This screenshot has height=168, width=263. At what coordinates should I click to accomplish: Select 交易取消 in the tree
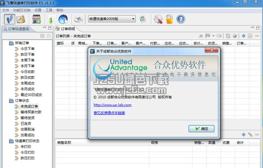pos(24,129)
